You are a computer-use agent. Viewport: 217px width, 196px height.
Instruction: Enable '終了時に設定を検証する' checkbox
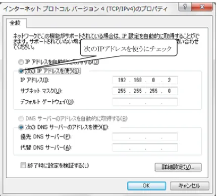pyautogui.click(x=23, y=165)
